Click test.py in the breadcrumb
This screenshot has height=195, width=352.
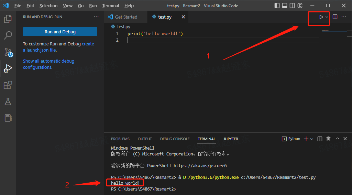[123, 27]
